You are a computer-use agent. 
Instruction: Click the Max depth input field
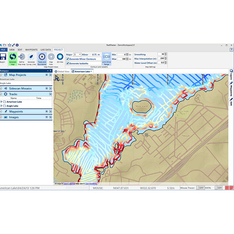121,59
